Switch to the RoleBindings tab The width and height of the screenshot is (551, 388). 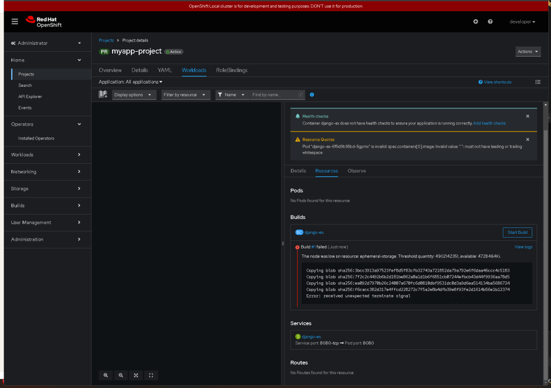point(232,70)
